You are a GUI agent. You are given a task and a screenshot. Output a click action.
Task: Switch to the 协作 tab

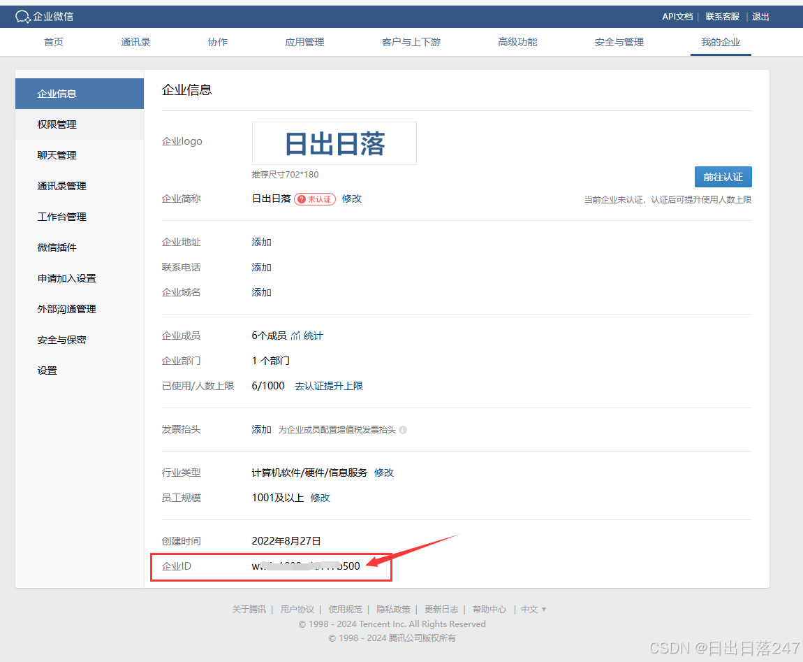[218, 42]
